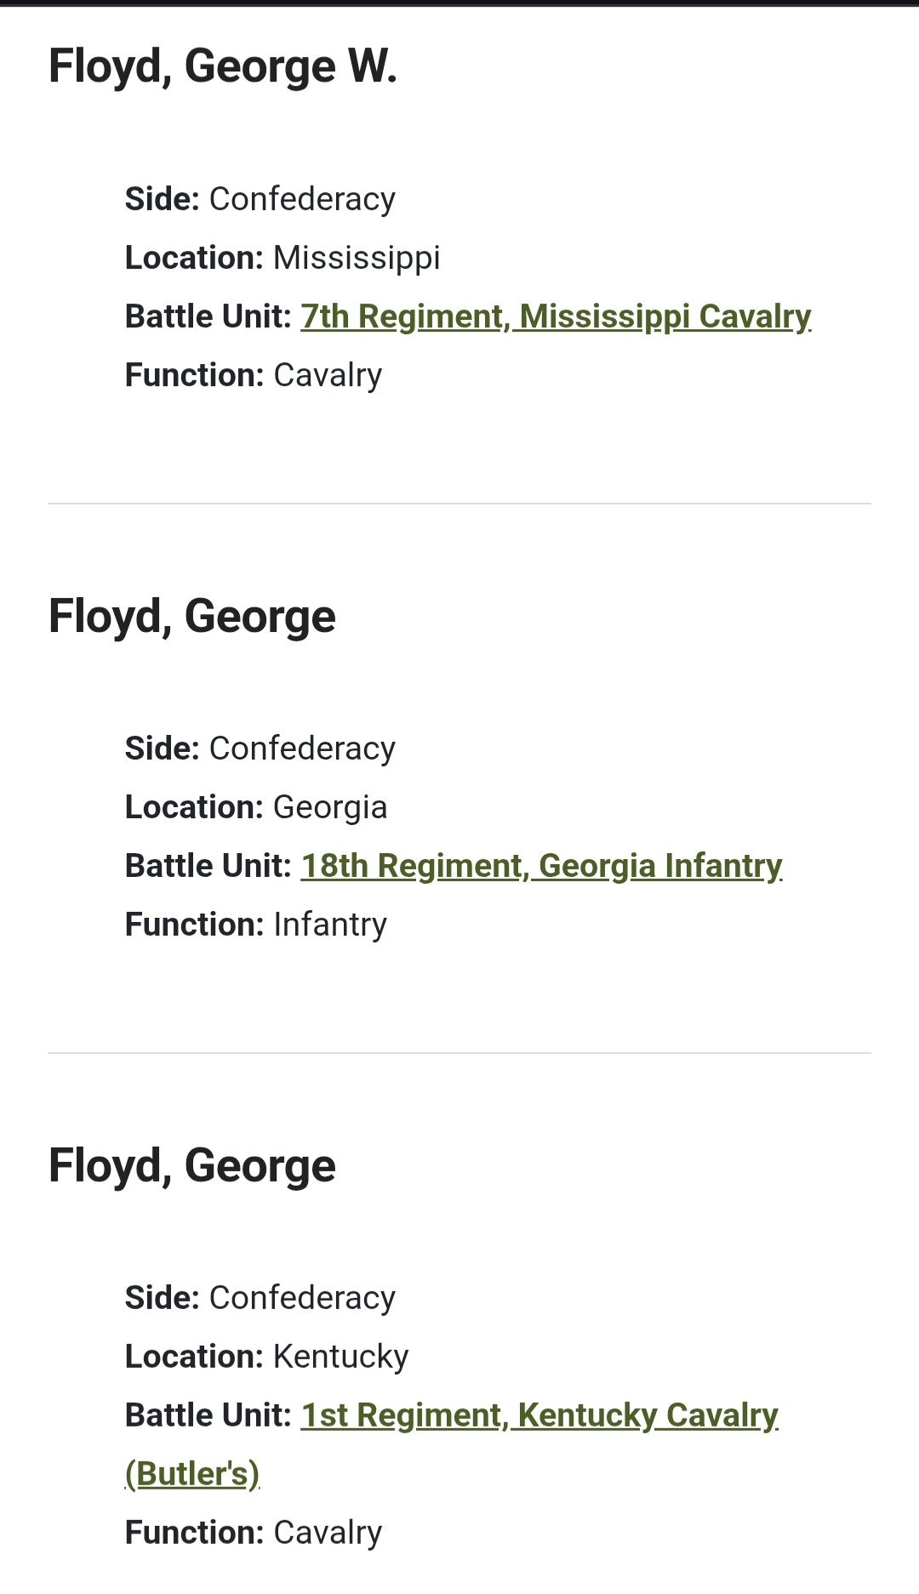Image resolution: width=919 pixels, height=1594 pixels.
Task: Click Confederacy side value in Mississippi record
Action: click(x=302, y=199)
